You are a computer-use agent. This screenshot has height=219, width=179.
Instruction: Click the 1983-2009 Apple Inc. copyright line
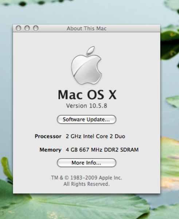86,178
